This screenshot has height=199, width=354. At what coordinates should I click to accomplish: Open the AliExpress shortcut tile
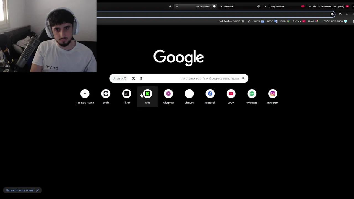[168, 96]
